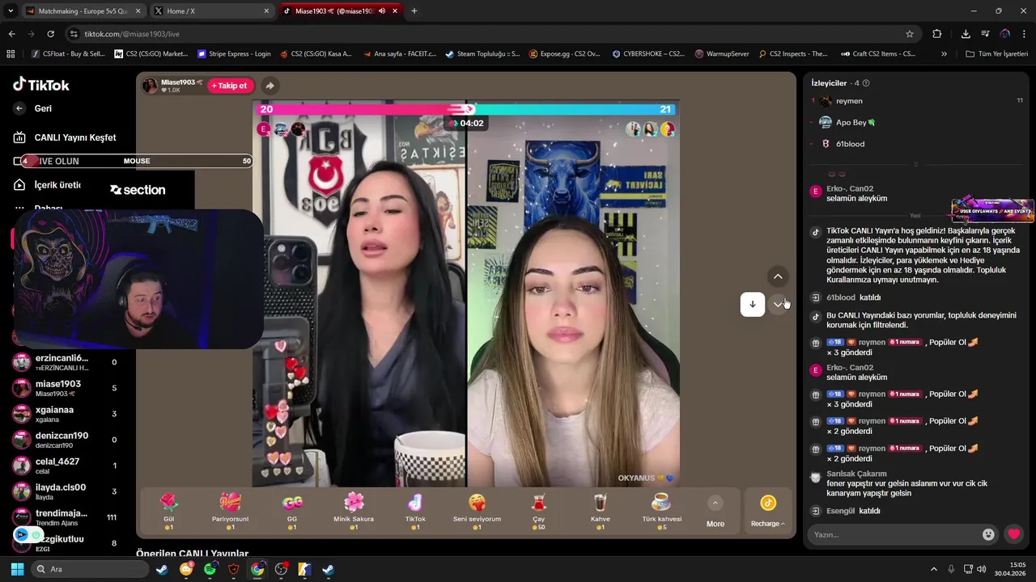Follow Miase1903 with Takip et button
The height and width of the screenshot is (582, 1036).
pyautogui.click(x=231, y=86)
